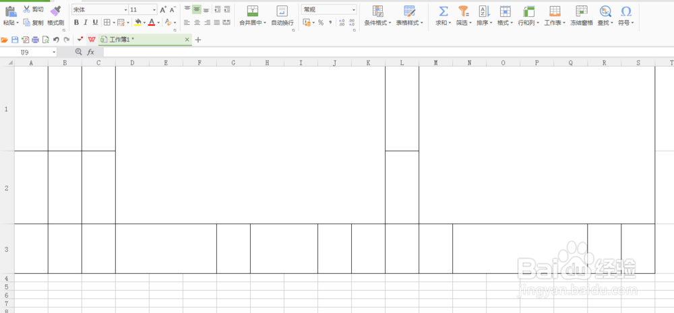
Task: Click the distributed alignment icon
Action: tap(227, 22)
